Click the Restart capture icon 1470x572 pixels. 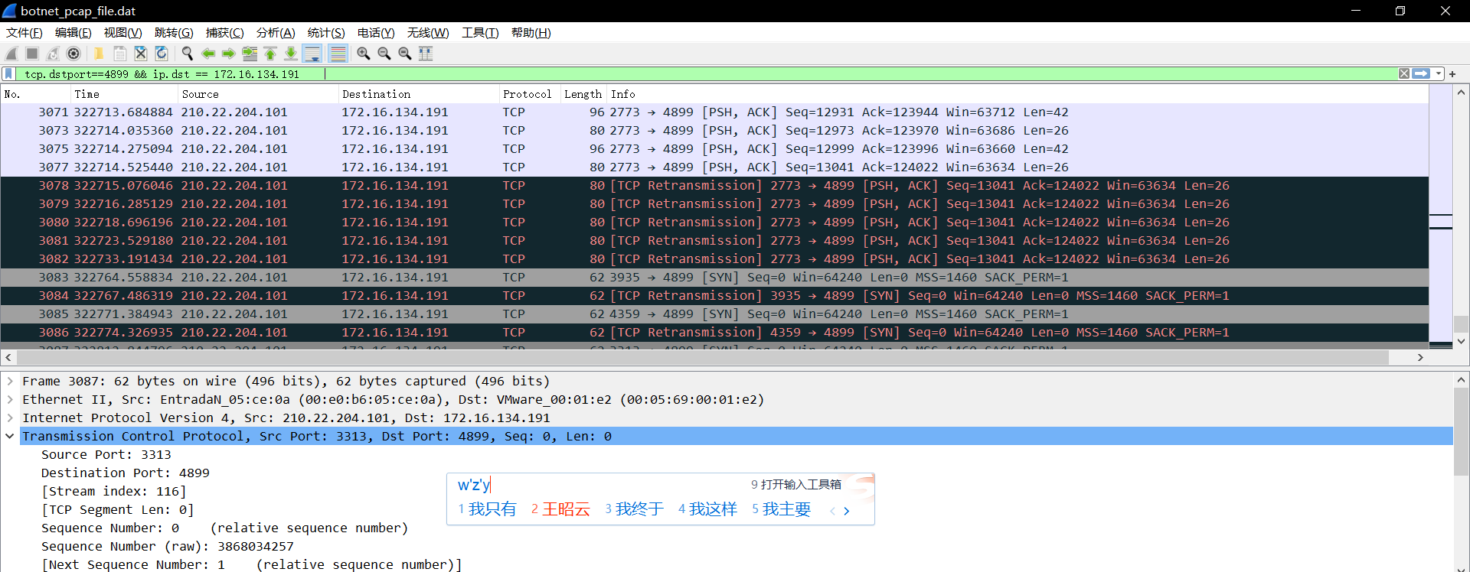pyautogui.click(x=53, y=54)
